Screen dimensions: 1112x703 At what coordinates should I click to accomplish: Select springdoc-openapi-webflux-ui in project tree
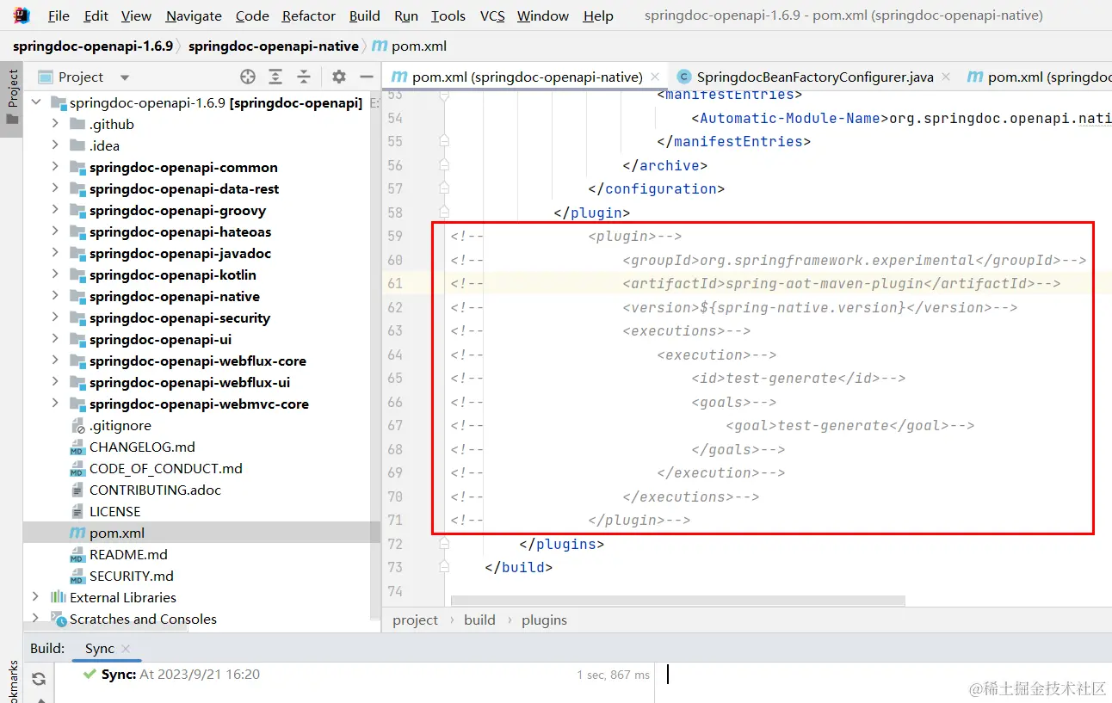[189, 382]
